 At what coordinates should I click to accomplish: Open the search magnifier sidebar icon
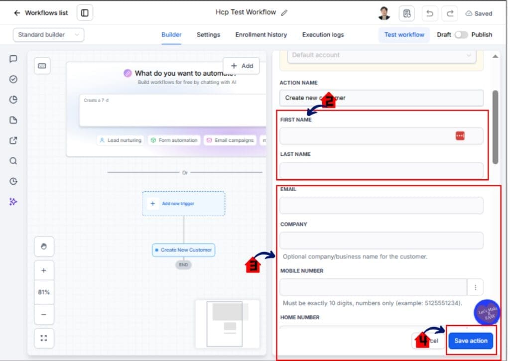coord(13,161)
